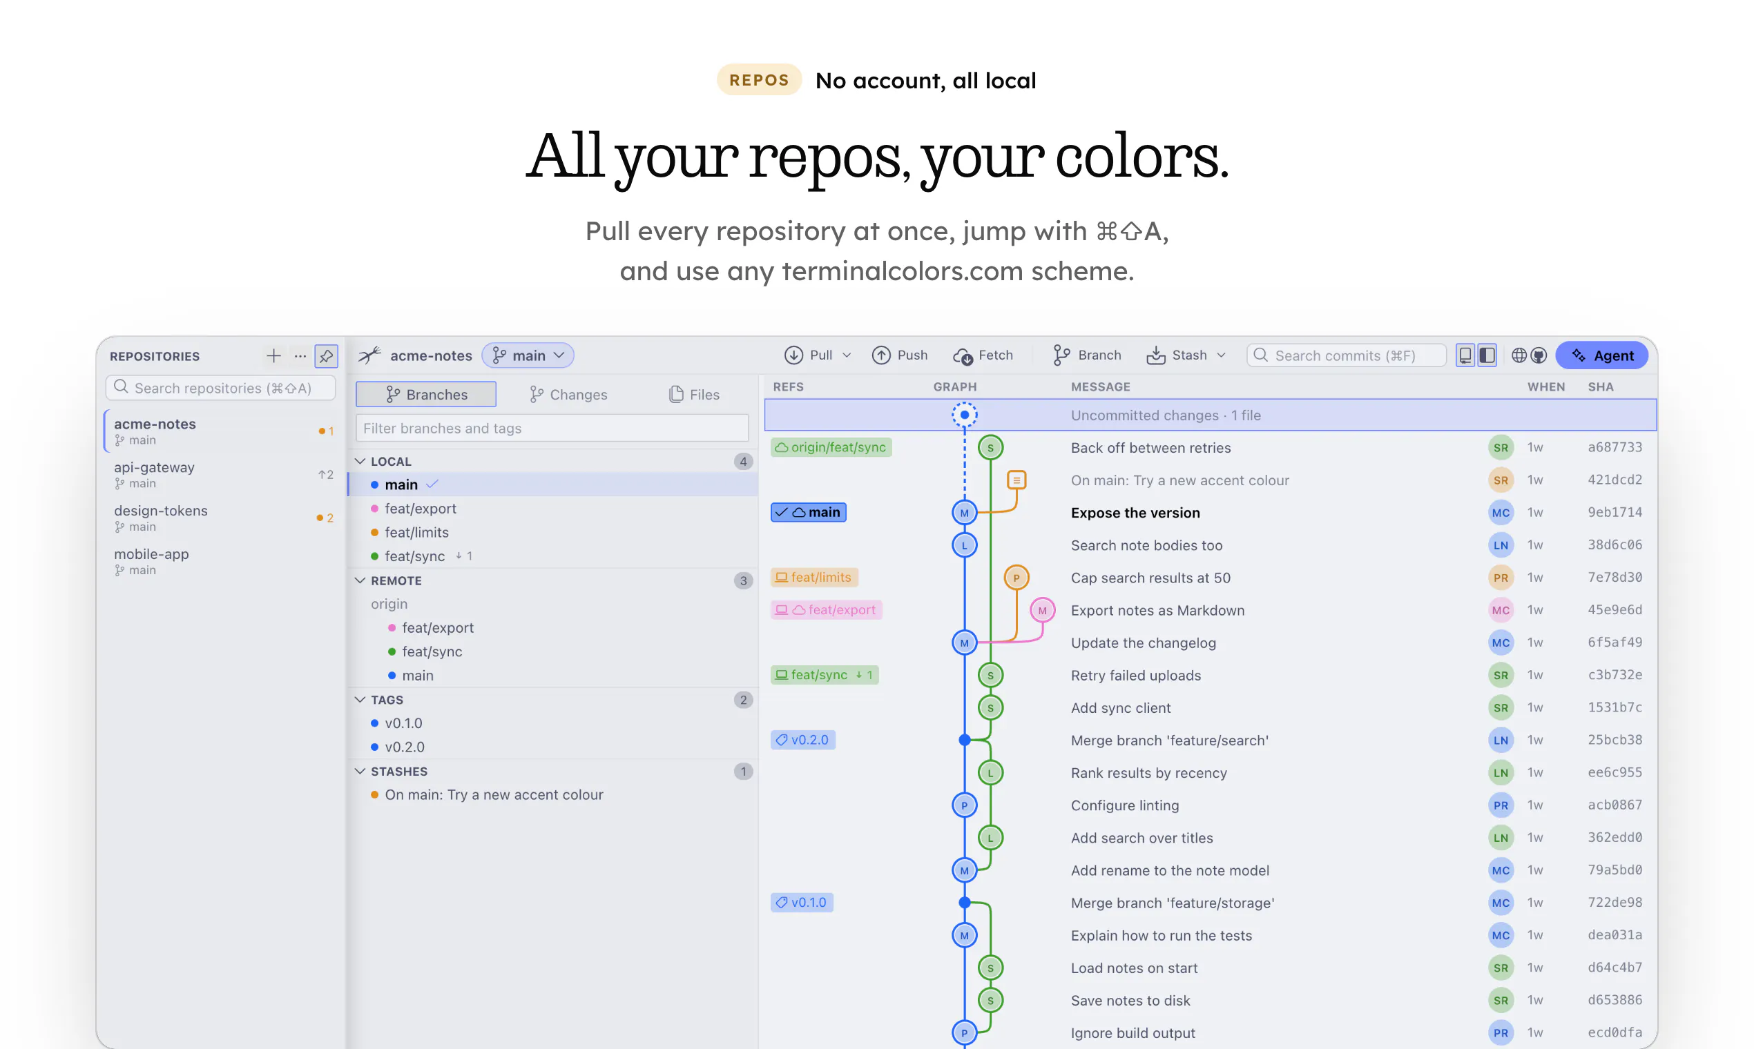Image resolution: width=1754 pixels, height=1049 pixels.
Task: Select the stash 'On main: Try a new accent colour' in sidebar
Action: coord(553,794)
